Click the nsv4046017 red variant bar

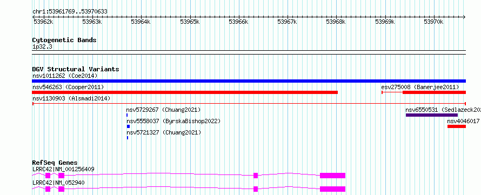point(457,126)
